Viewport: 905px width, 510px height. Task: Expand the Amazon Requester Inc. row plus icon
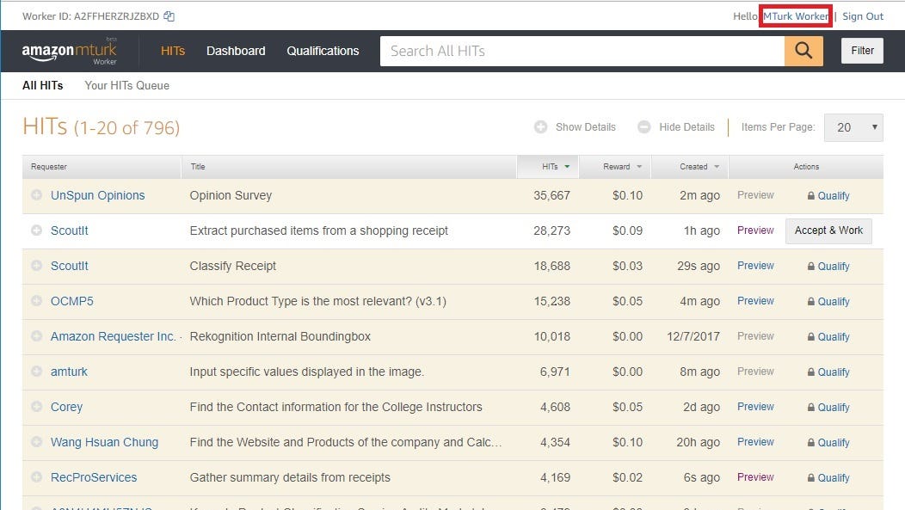(36, 335)
